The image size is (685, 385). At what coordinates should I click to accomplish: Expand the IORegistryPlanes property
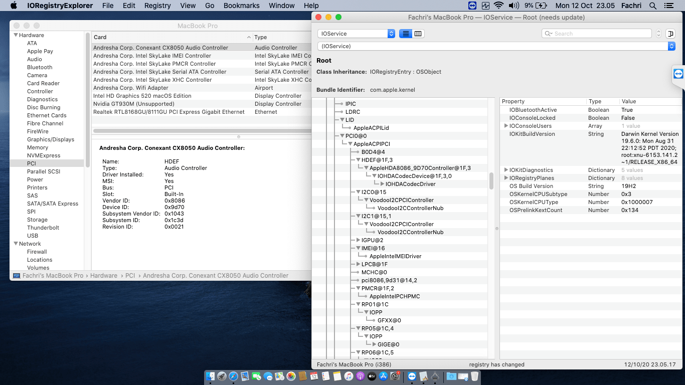click(506, 178)
